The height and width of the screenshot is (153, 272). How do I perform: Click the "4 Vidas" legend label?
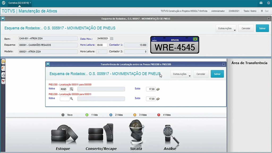[x=167, y=115]
